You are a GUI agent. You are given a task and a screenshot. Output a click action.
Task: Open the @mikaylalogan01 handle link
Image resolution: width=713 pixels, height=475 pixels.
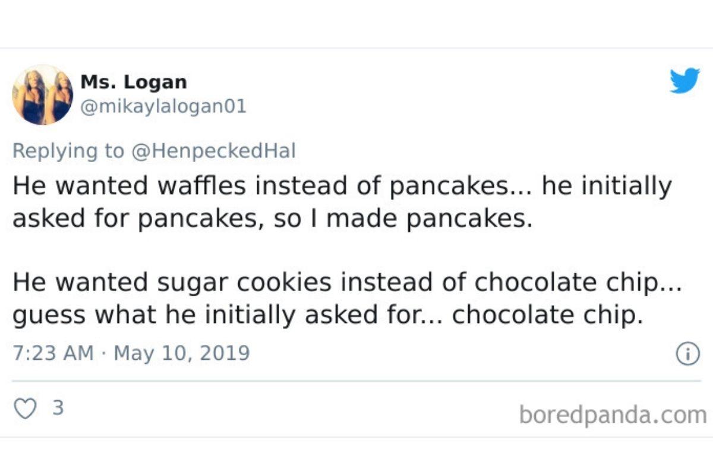point(163,107)
